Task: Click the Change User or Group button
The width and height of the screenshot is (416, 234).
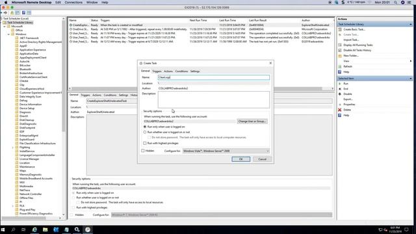Action: pyautogui.click(x=252, y=122)
